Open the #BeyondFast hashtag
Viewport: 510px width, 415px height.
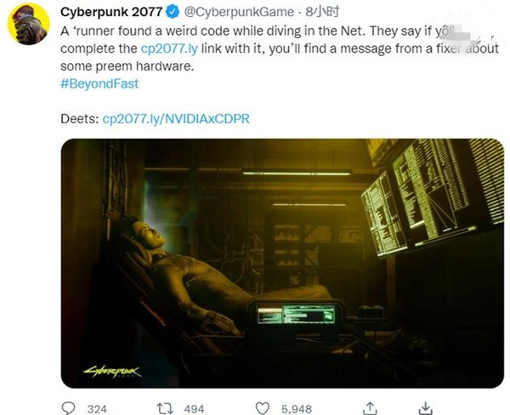click(99, 83)
